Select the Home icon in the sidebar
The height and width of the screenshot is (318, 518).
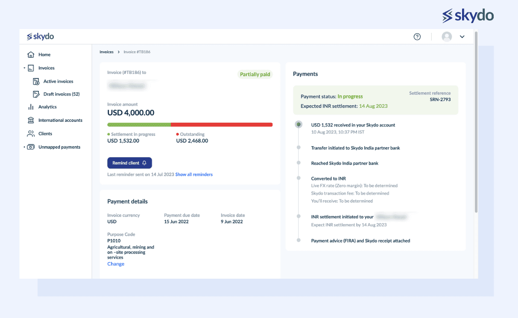click(30, 54)
